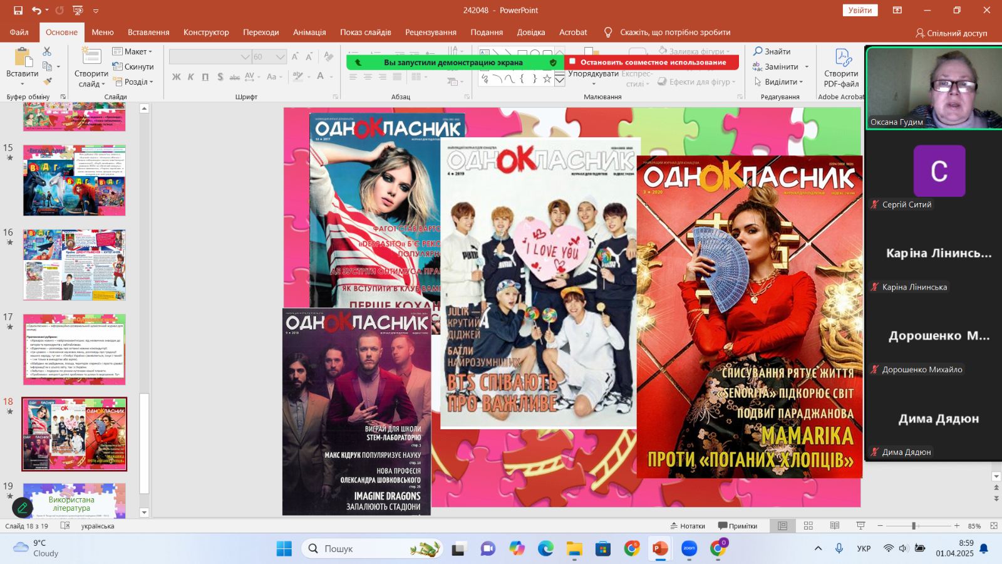Switch to the Конструктор tab
The height and width of the screenshot is (564, 1002).
click(206, 32)
